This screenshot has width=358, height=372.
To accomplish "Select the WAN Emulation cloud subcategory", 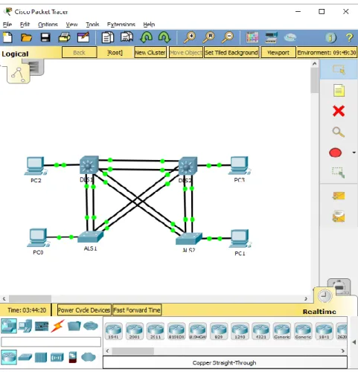I will (89, 357).
